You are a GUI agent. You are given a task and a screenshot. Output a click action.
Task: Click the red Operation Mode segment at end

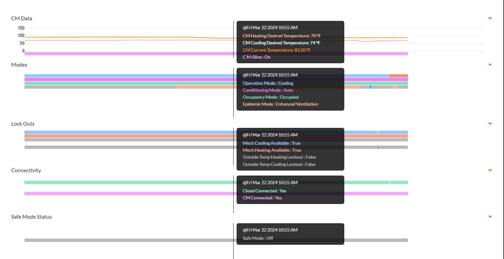point(398,76)
